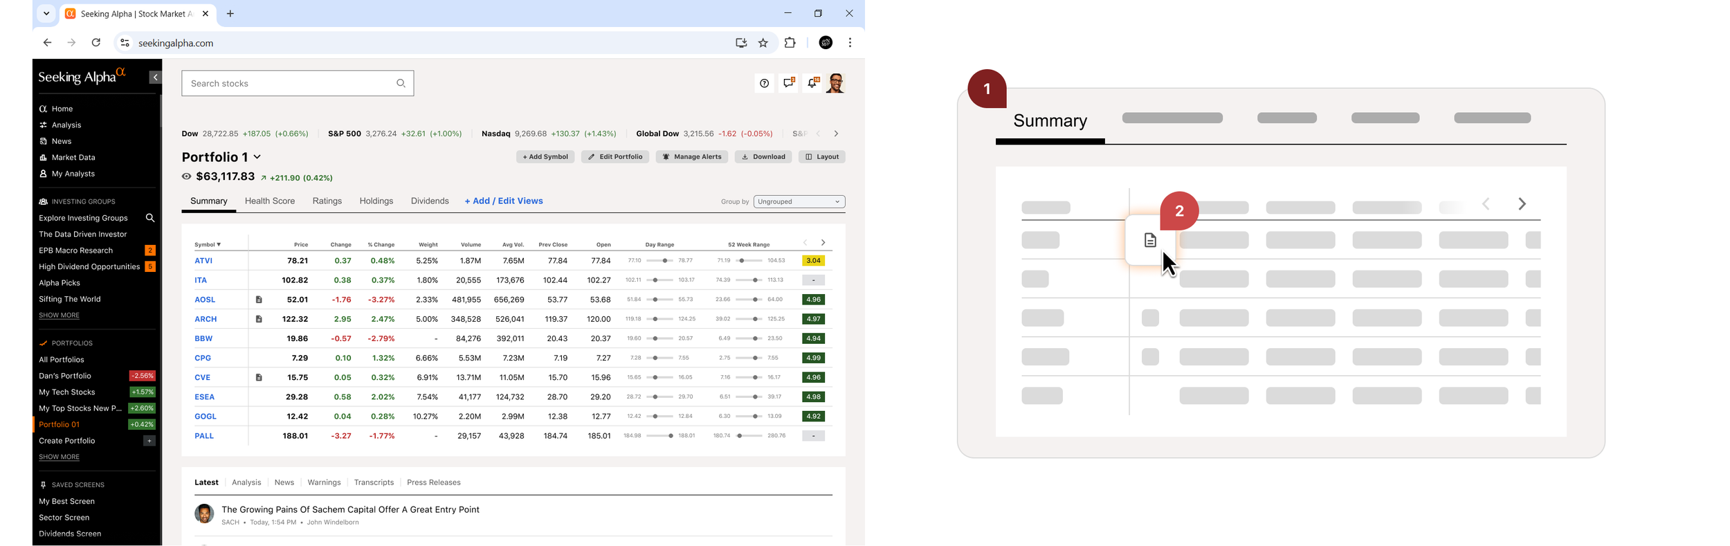Image resolution: width=1730 pixels, height=546 pixels.
Task: Switch to the Holdings tab
Action: click(376, 201)
